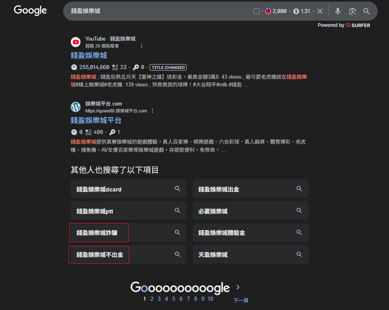Click magnifier icon in 錢盈娛樂城詐騙 row

click(177, 232)
